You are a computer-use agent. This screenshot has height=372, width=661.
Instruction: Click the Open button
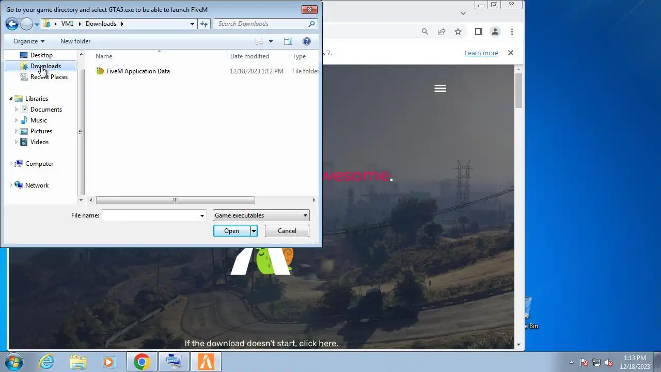(x=231, y=231)
